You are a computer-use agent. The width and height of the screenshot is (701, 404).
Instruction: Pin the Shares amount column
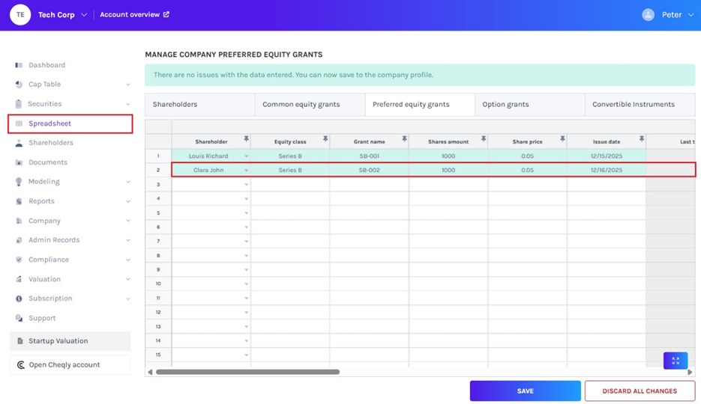(x=484, y=139)
